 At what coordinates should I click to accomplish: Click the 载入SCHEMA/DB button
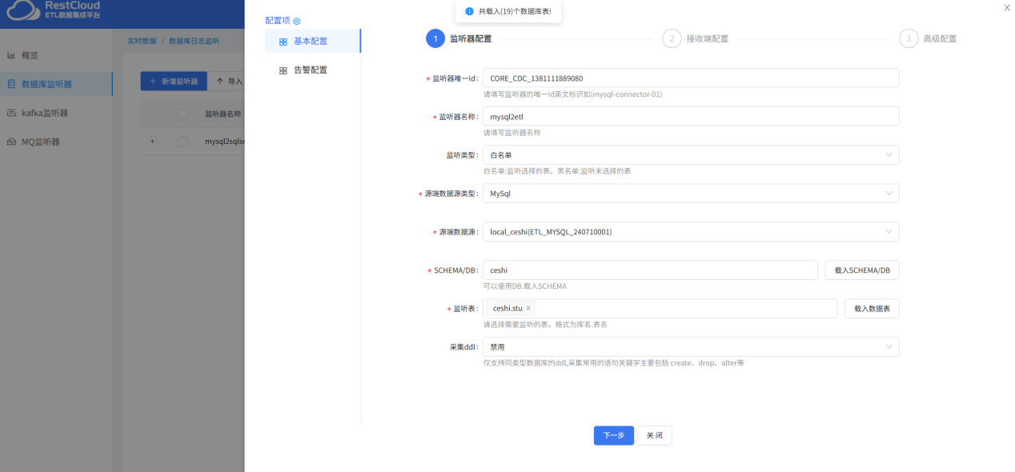point(861,270)
